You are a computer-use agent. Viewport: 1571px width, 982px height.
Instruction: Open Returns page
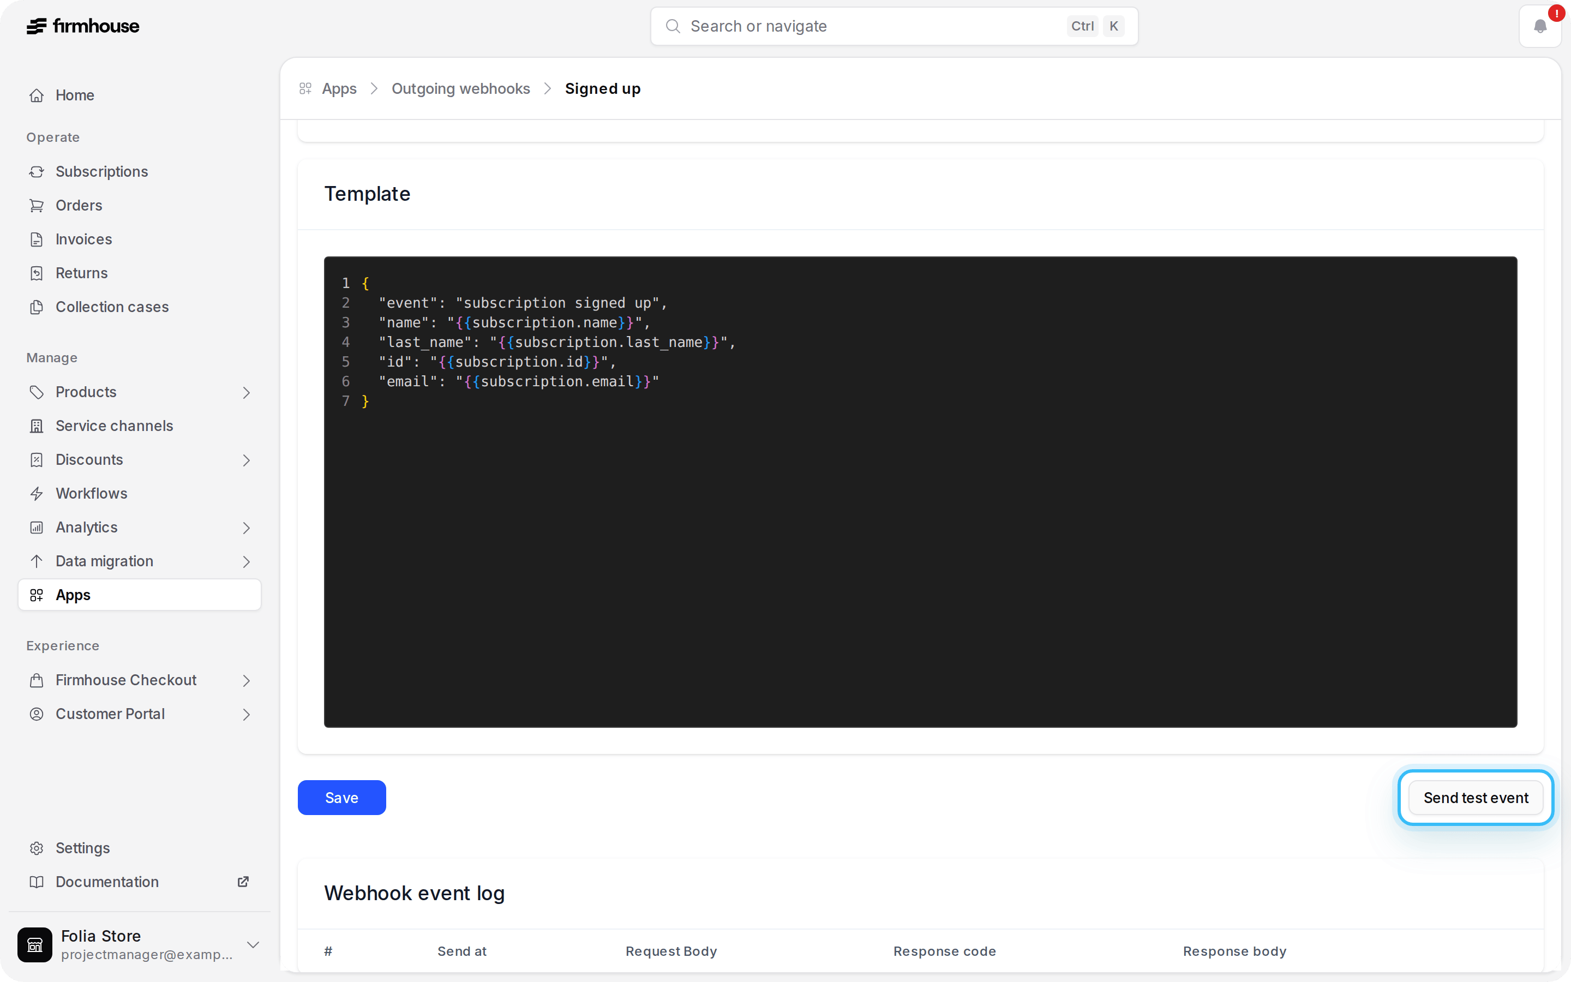(140, 273)
